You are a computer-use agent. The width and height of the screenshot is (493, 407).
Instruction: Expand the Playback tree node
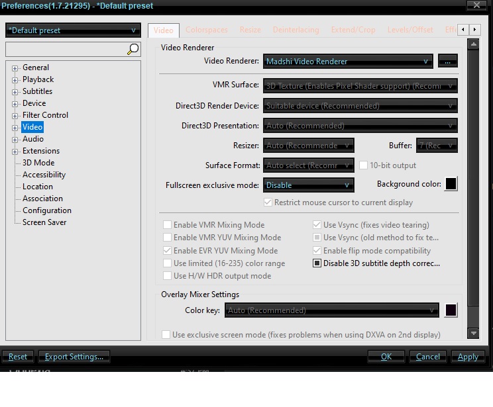(15, 80)
